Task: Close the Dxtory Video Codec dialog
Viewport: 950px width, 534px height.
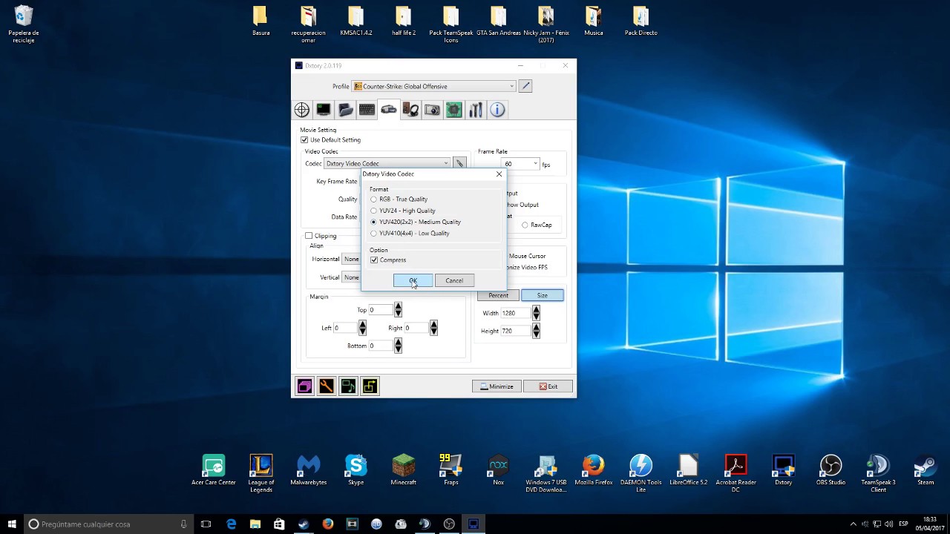Action: pos(499,174)
